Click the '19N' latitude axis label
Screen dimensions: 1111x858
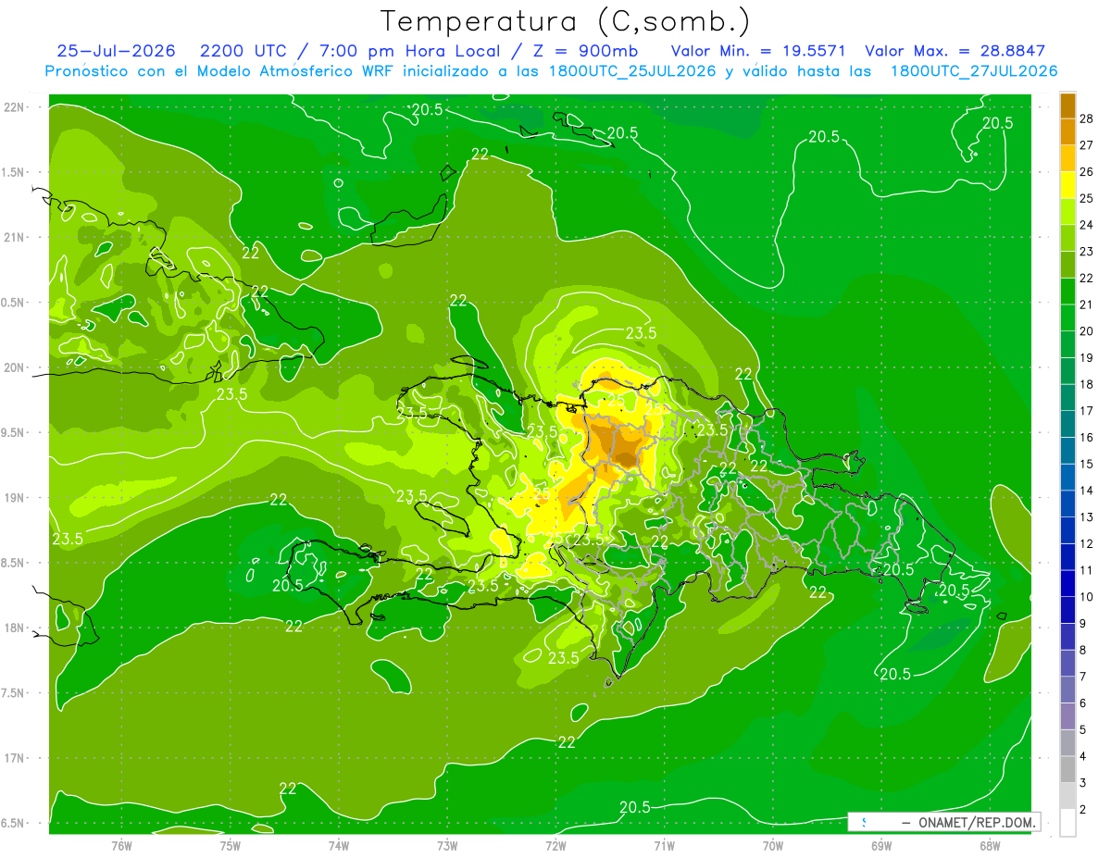(14, 498)
